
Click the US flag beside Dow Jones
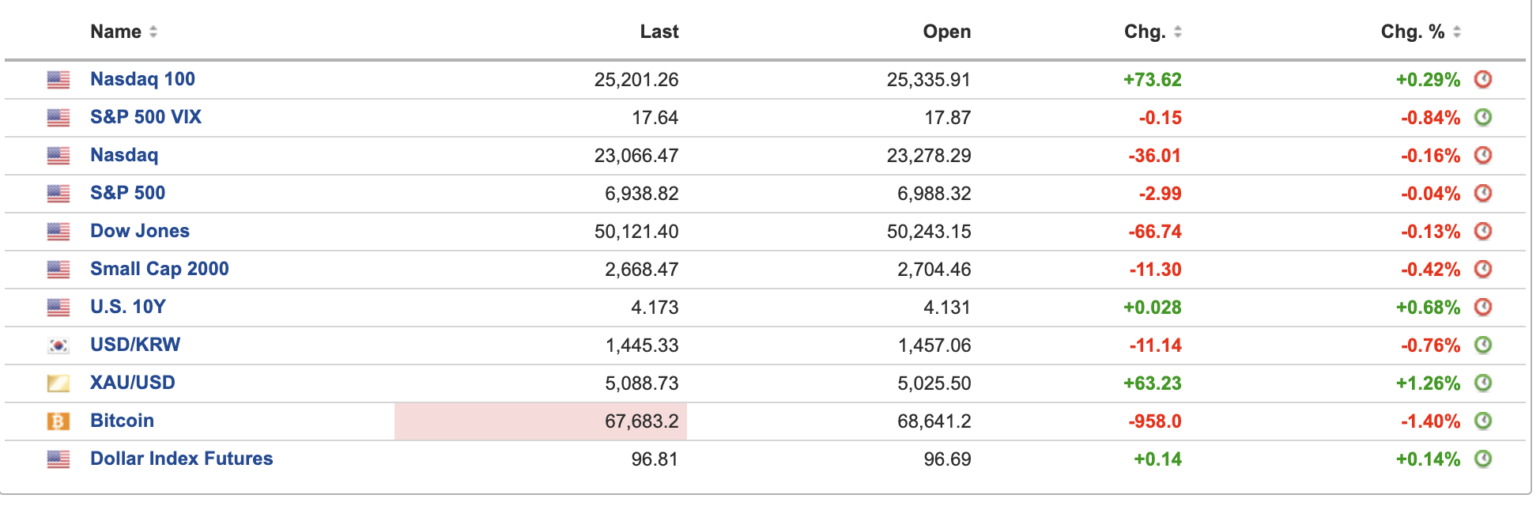coord(59,232)
